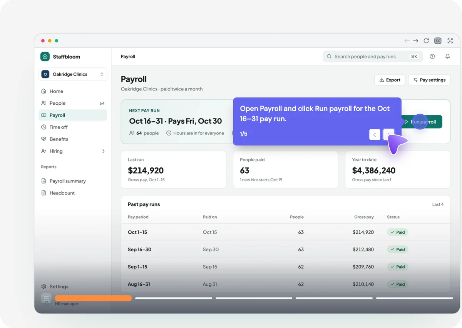Click the last tour progress segment

[414, 298]
